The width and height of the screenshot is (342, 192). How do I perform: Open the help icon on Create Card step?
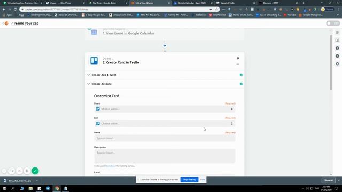click(x=238, y=58)
